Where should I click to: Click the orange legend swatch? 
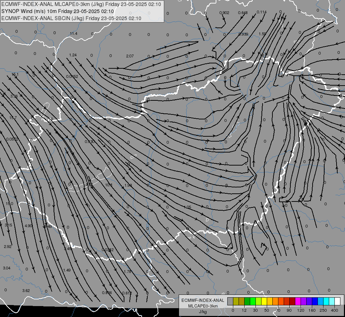(x=276, y=301)
